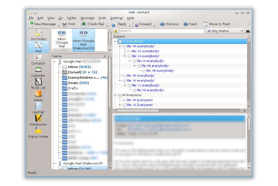Open the Settings menu

click(x=117, y=18)
